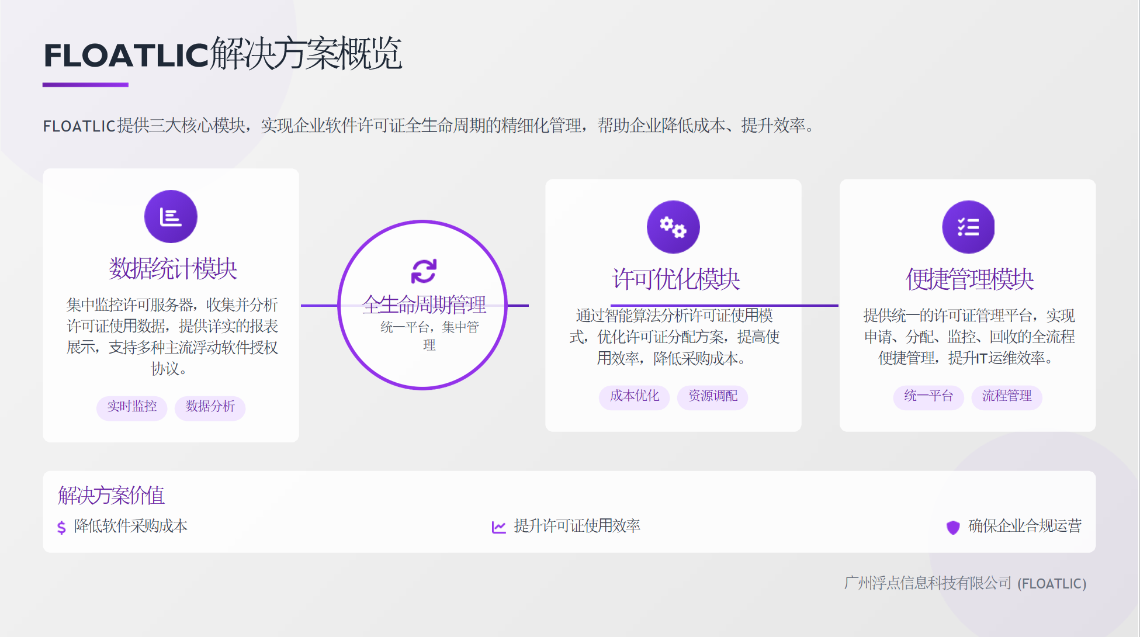This screenshot has width=1140, height=637.
Task: Click the checklist icon above 便捷管理模块
Action: (968, 227)
